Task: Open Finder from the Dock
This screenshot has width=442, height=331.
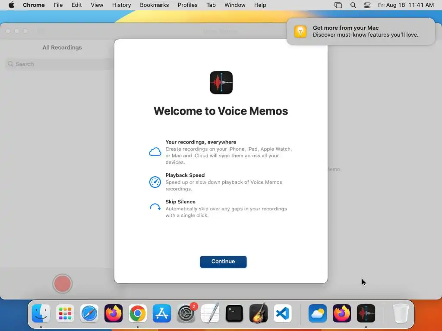Action: click(x=41, y=313)
